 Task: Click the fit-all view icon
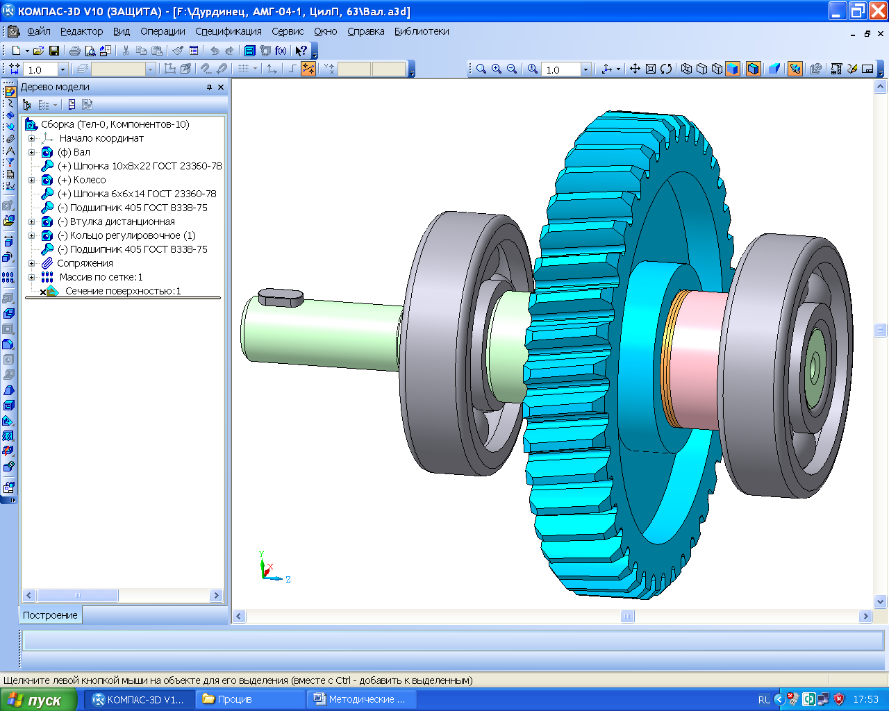(x=651, y=69)
